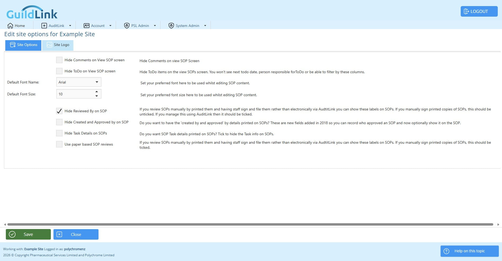This screenshot has width=502, height=261.
Task: Open the AuditLink menu
Action: tap(56, 26)
